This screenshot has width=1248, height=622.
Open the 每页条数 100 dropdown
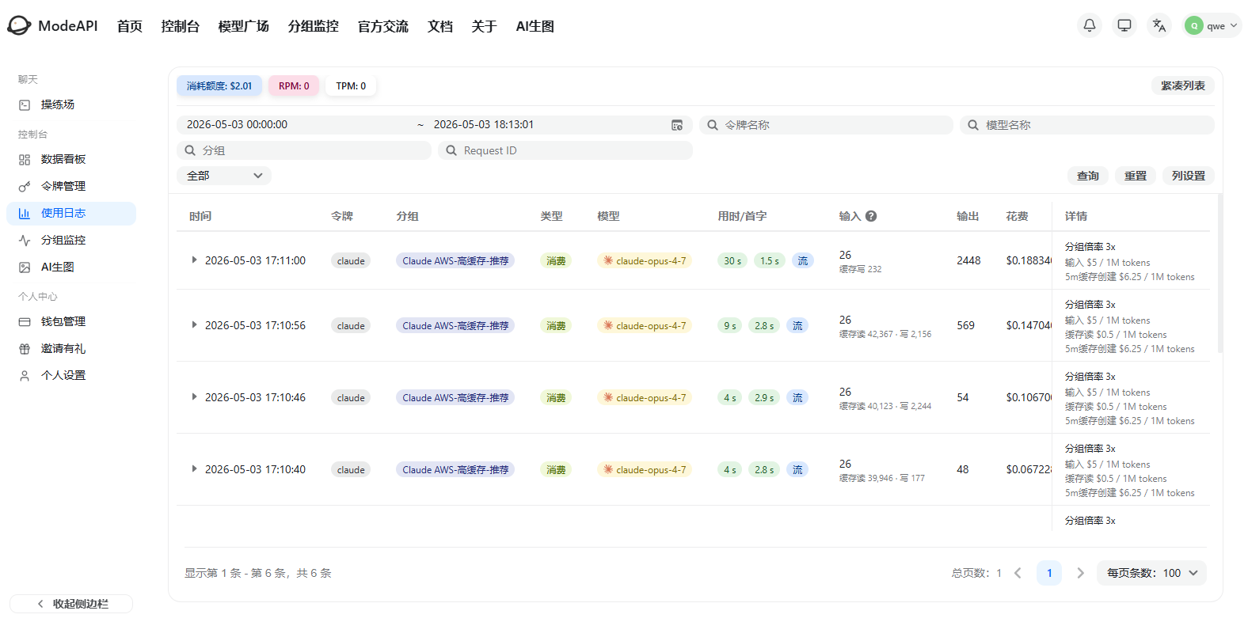point(1151,573)
